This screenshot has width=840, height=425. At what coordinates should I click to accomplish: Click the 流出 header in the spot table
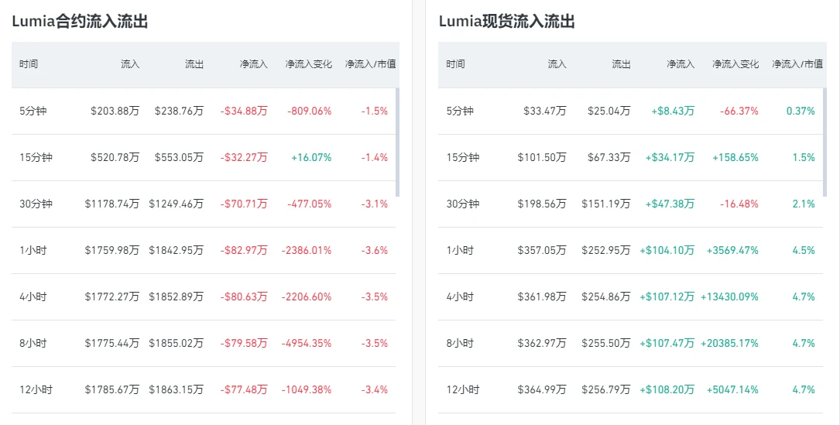(621, 64)
